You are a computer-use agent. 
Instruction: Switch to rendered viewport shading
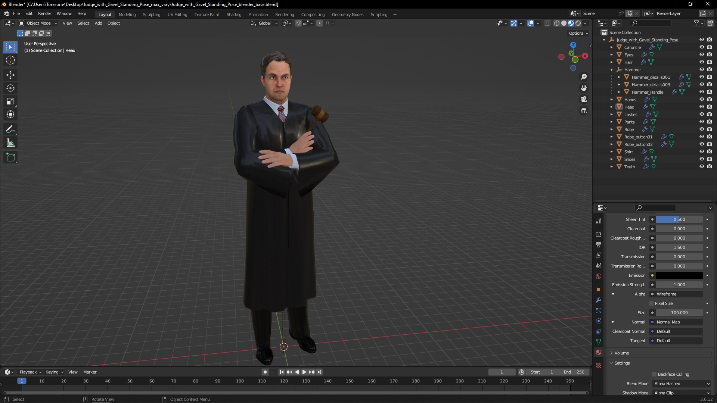pos(578,23)
